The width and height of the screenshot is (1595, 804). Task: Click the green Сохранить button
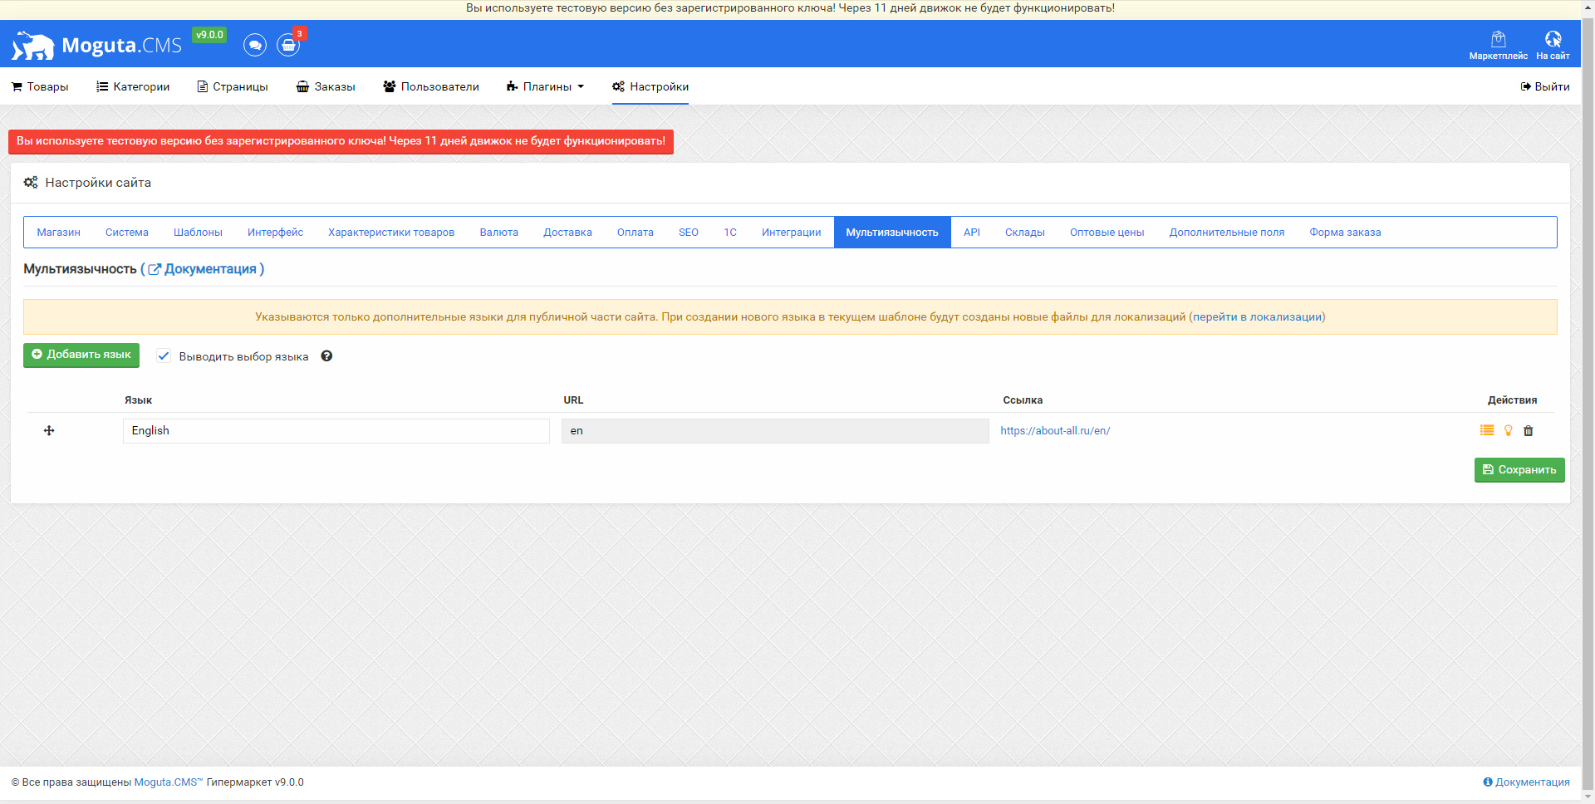1519,469
